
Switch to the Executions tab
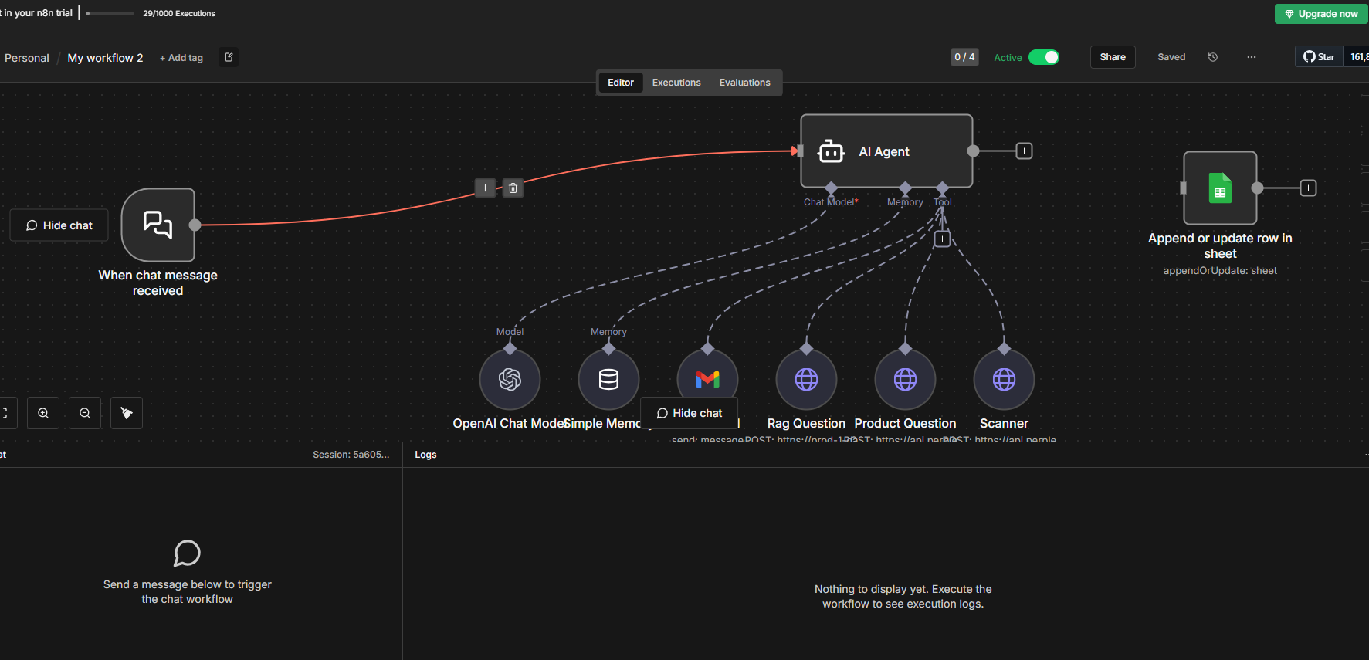point(676,83)
